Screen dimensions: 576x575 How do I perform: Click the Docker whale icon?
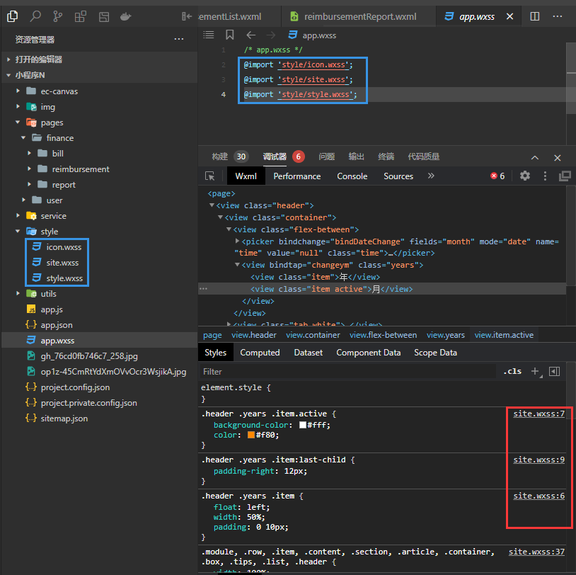click(125, 16)
